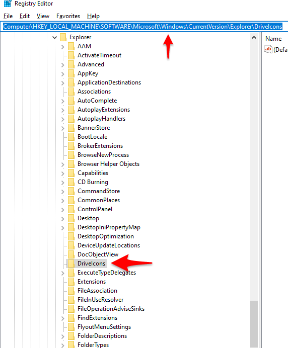The image size is (288, 348).
Task: Click the FolderDescriptions folder icon
Action: [71, 336]
